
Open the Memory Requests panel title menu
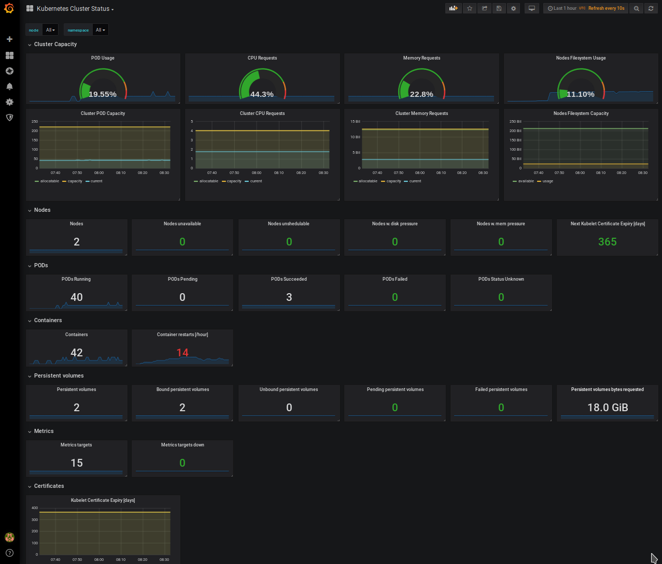point(421,58)
